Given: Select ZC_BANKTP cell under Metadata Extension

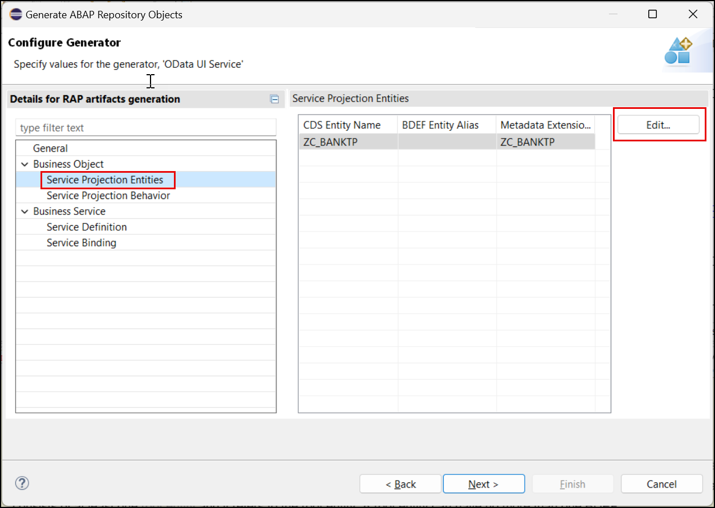Looking at the screenshot, I should coord(546,142).
